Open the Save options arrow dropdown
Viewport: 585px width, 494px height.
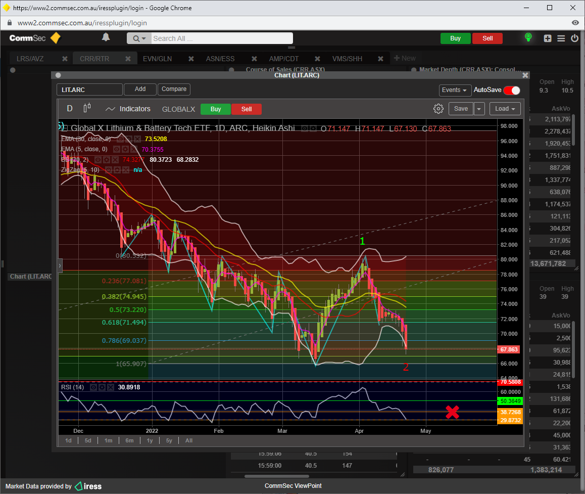tap(479, 109)
